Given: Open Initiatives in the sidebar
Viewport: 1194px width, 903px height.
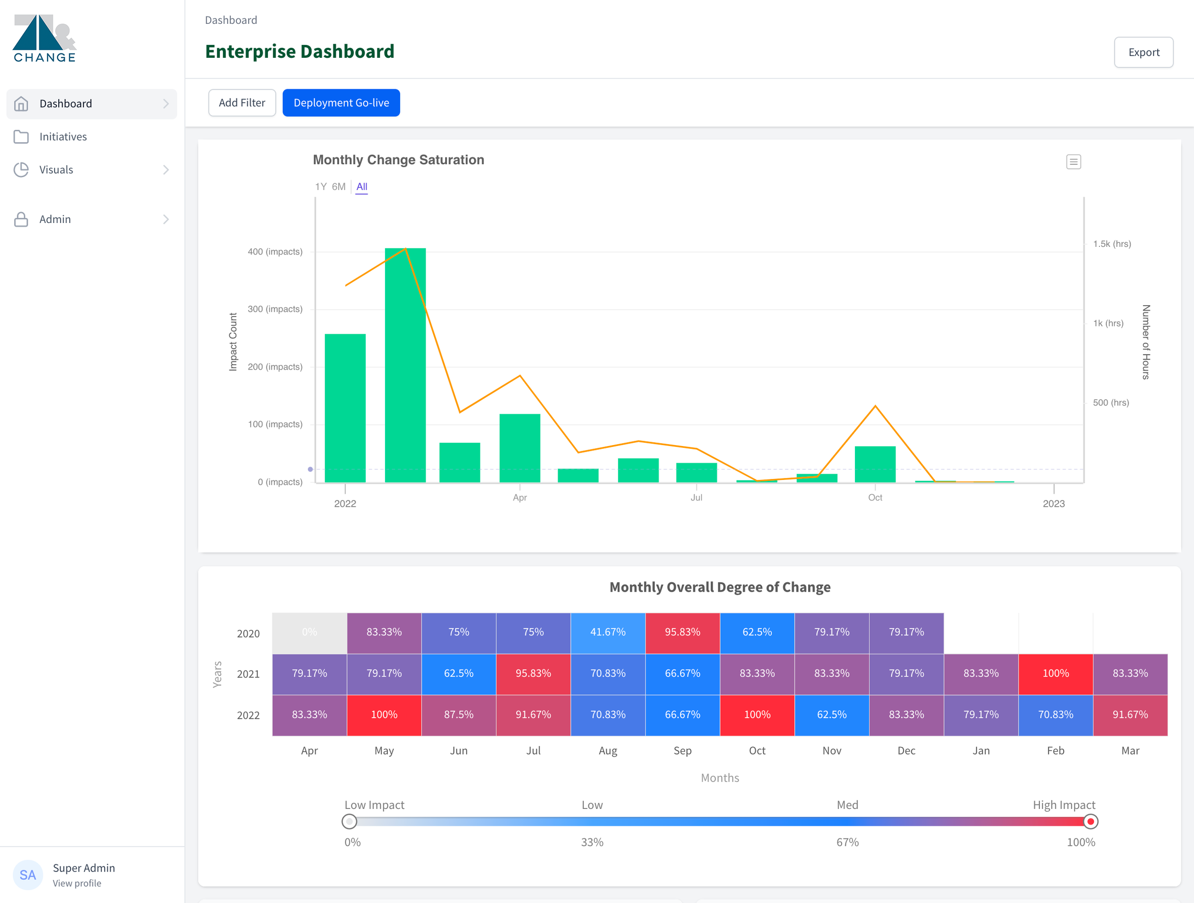Looking at the screenshot, I should click(x=63, y=137).
